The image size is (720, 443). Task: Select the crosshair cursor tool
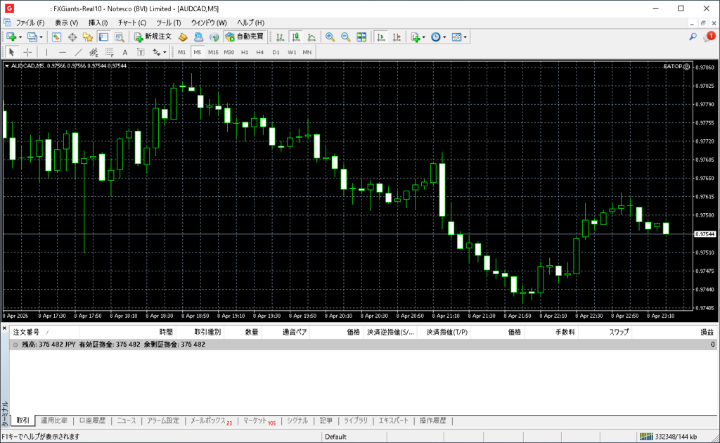point(27,52)
